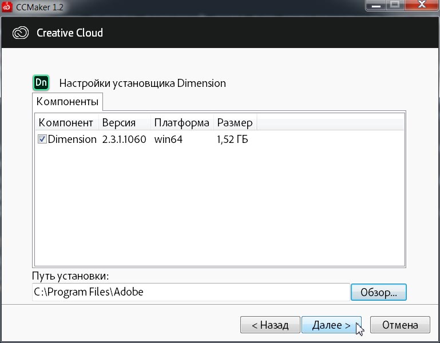This screenshot has height=343, width=440.
Task: Click the Creative Cloud title text
Action: [x=70, y=33]
